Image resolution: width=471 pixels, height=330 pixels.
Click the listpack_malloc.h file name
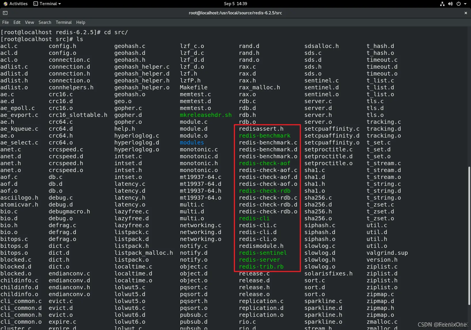point(143,253)
